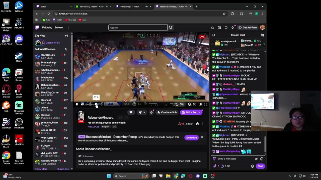Cast the stream with the cast icon

195,104
